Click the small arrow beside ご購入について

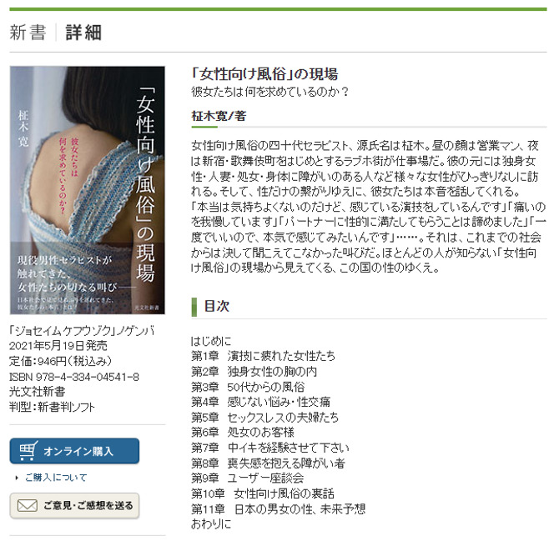point(17,478)
